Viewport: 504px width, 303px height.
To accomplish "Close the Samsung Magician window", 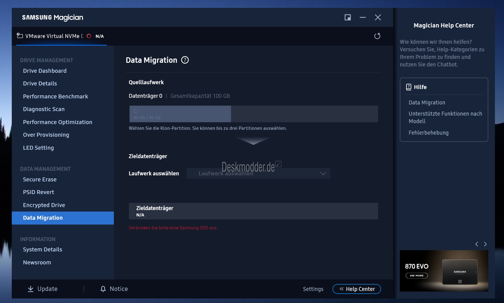I will tap(378, 18).
